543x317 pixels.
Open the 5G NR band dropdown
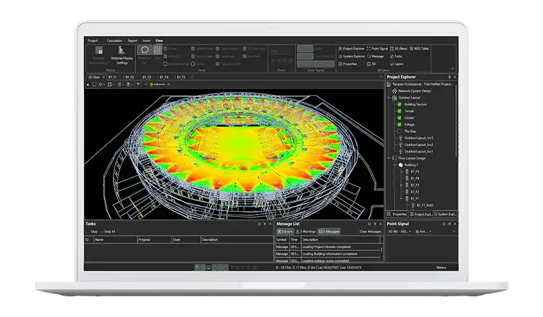click(x=399, y=231)
